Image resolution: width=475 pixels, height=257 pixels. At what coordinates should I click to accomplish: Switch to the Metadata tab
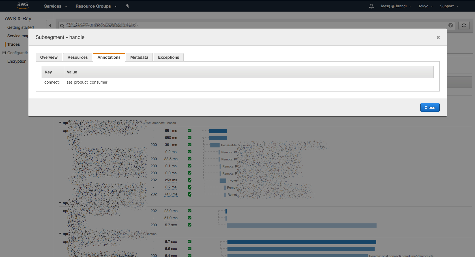tap(139, 57)
